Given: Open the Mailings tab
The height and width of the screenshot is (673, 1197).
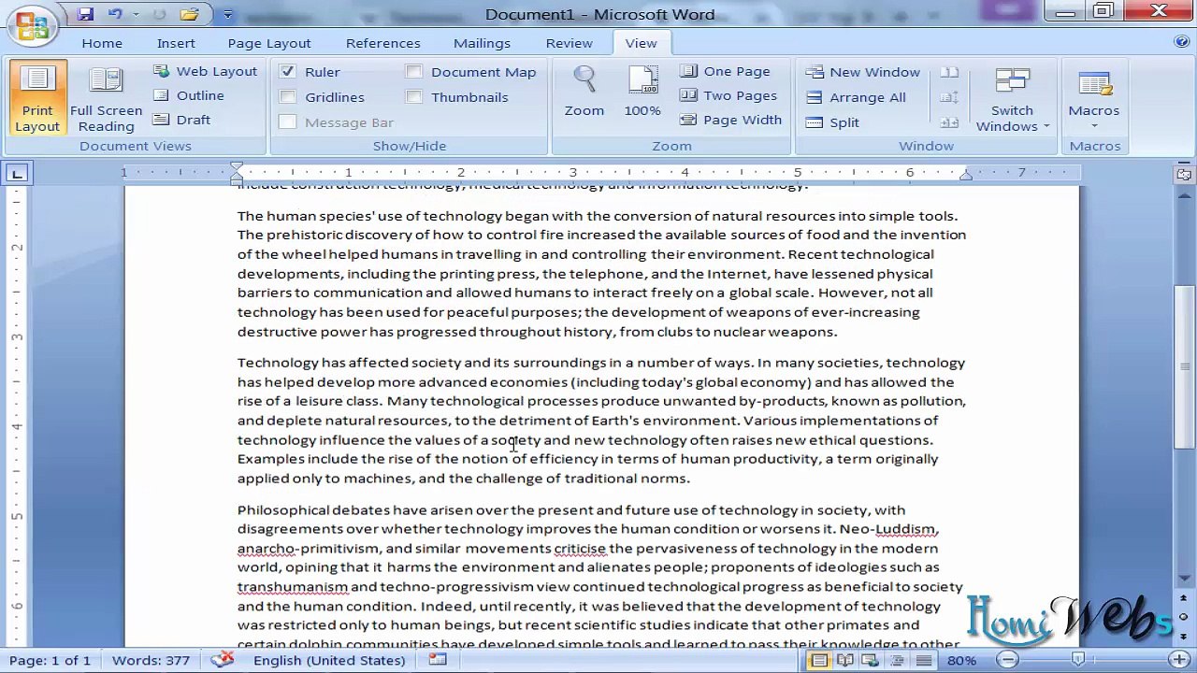Looking at the screenshot, I should (x=482, y=43).
